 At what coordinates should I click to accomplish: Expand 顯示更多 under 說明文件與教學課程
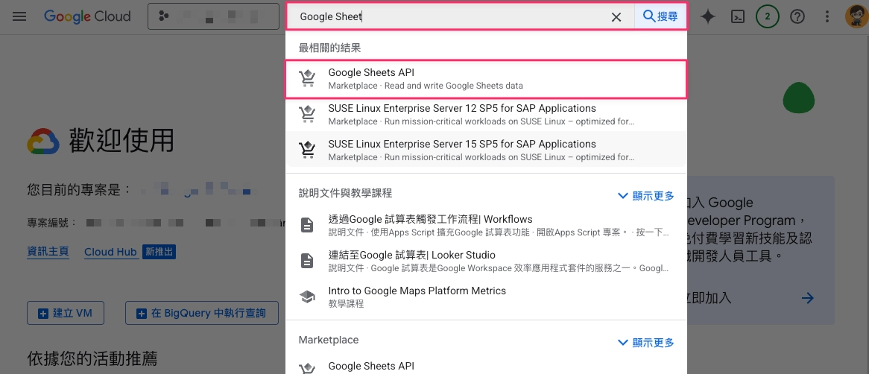coord(646,196)
